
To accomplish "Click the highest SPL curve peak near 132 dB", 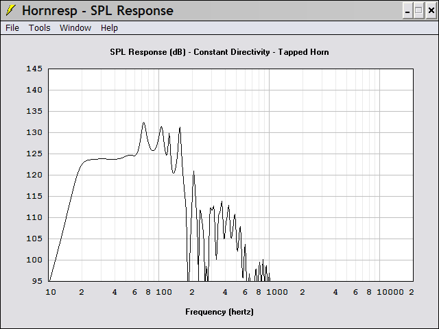I will pyautogui.click(x=143, y=123).
